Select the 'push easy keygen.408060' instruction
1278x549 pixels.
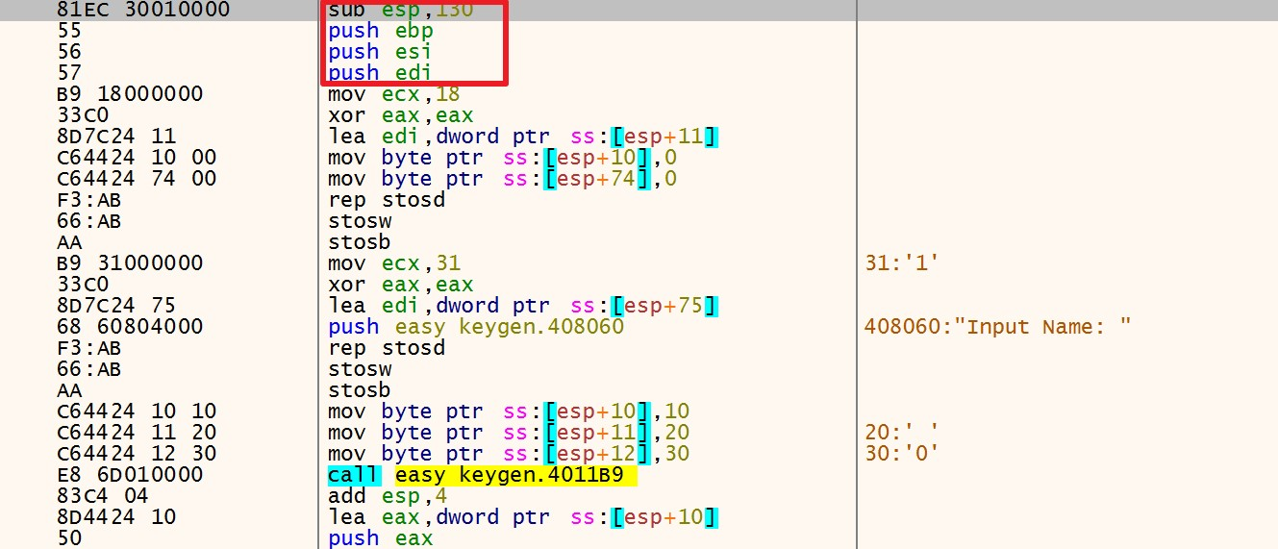pos(476,327)
